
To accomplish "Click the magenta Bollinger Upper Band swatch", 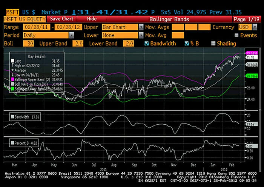I will coord(12,79).
